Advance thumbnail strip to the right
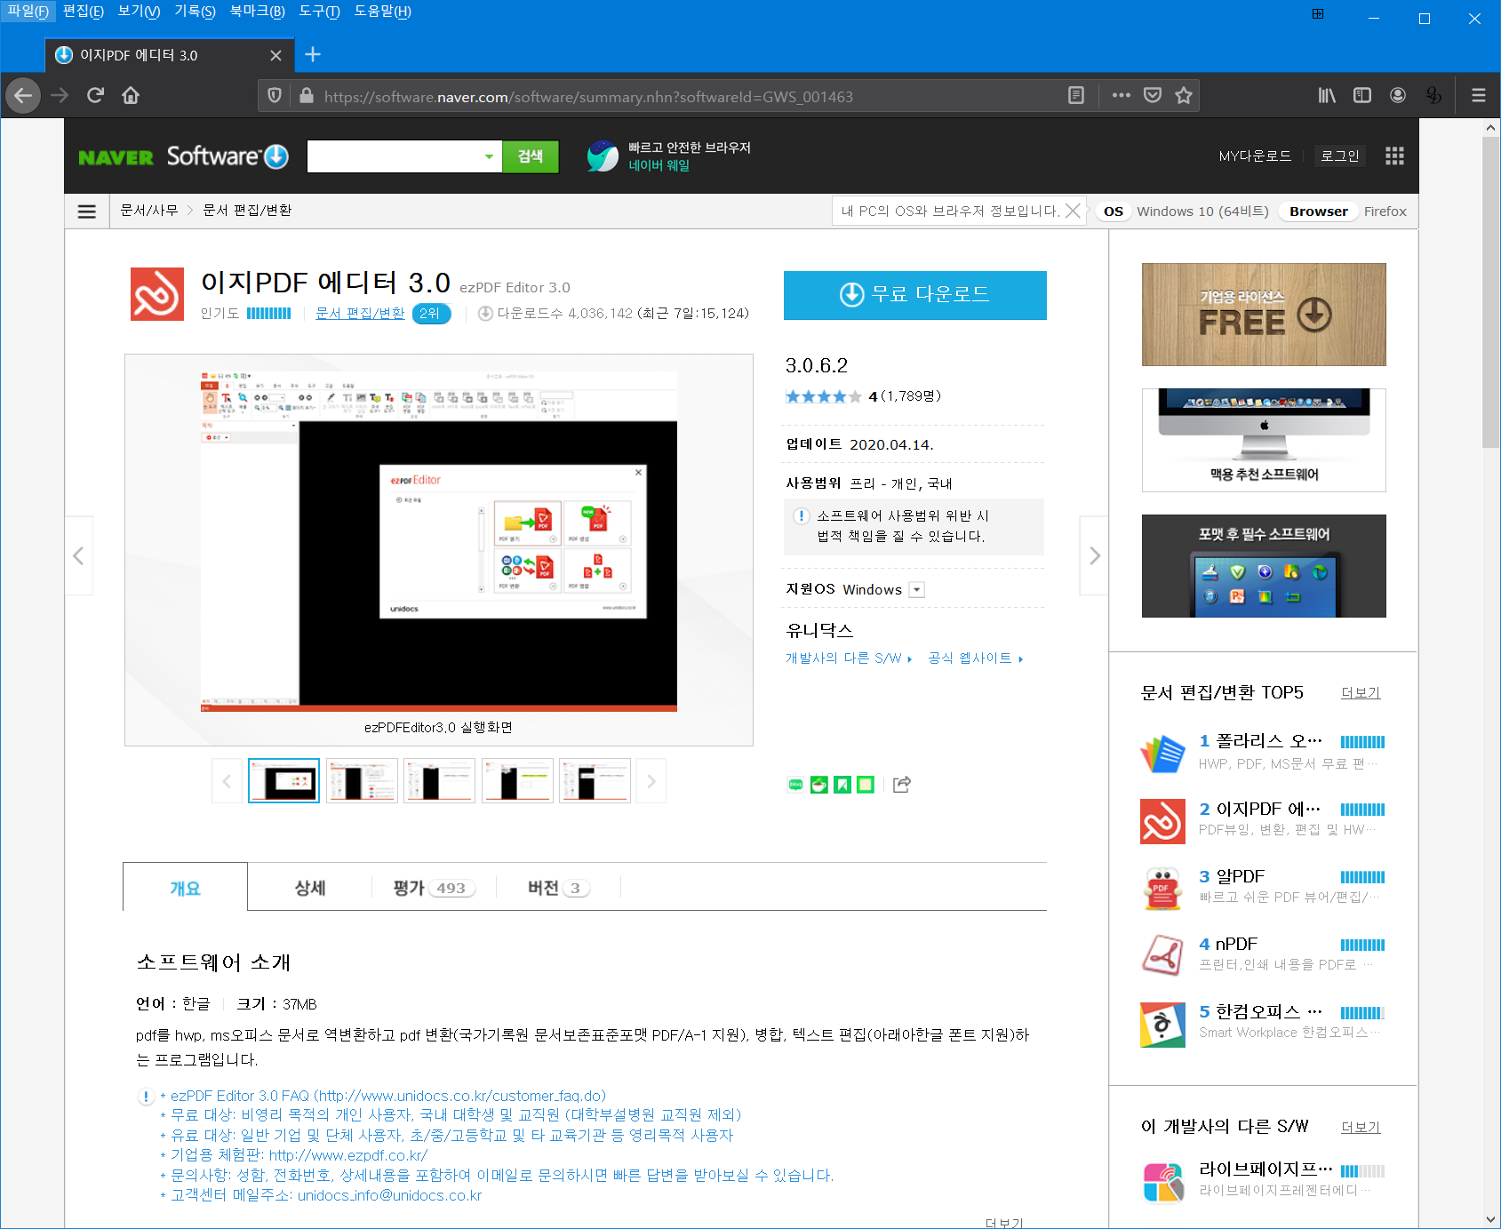The height and width of the screenshot is (1229, 1501). click(x=651, y=781)
